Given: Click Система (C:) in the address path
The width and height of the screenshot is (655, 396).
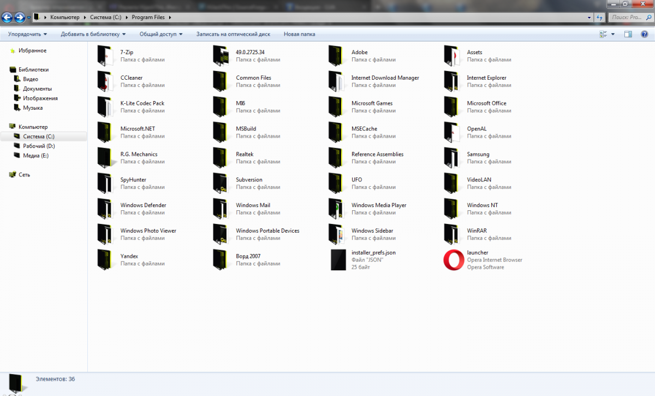Looking at the screenshot, I should [105, 17].
